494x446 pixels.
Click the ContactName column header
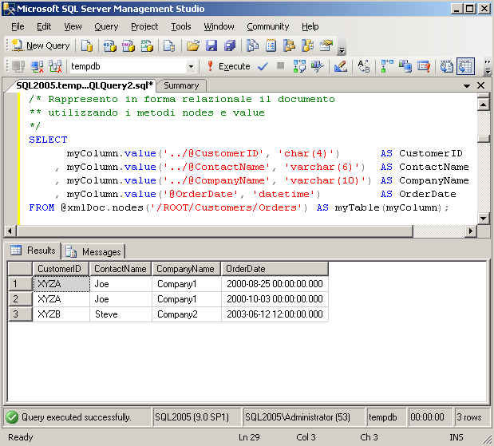121,269
